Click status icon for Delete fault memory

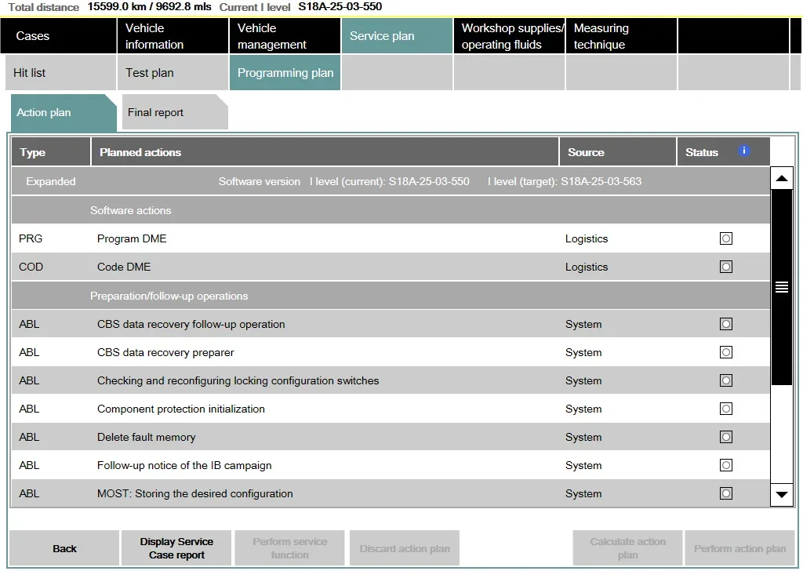tap(725, 437)
